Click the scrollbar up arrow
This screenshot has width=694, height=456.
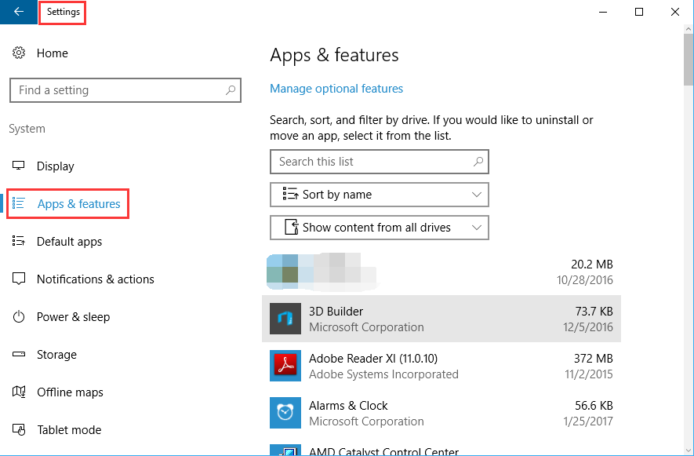689,29
